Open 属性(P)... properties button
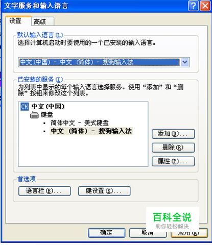The width and height of the screenshot is (212, 245). click(x=173, y=161)
